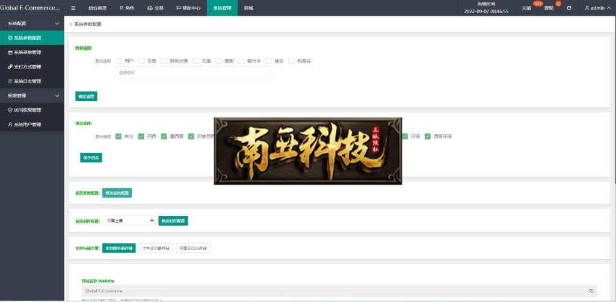The image size is (616, 302).
Task: Select 七牛云对象存储 storage engine
Action: pyautogui.click(x=156, y=248)
